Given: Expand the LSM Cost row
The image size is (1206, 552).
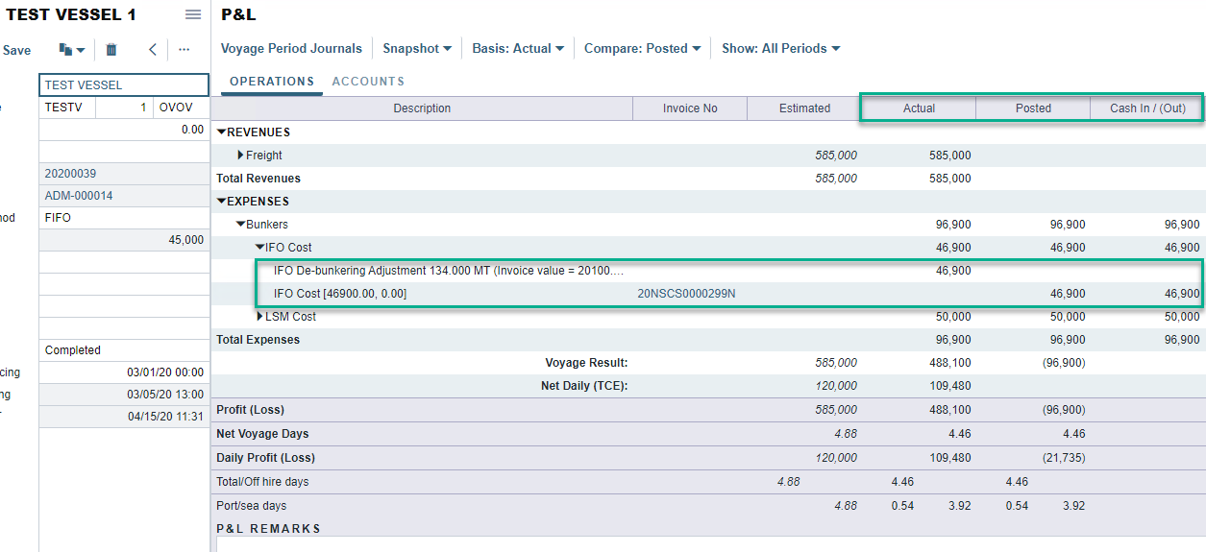Looking at the screenshot, I should pyautogui.click(x=260, y=317).
